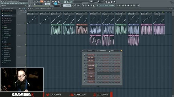Screen dimensions: 174x97
Task: Open the Unsorted channel filter dropdown
Action: click(x=91, y=51)
